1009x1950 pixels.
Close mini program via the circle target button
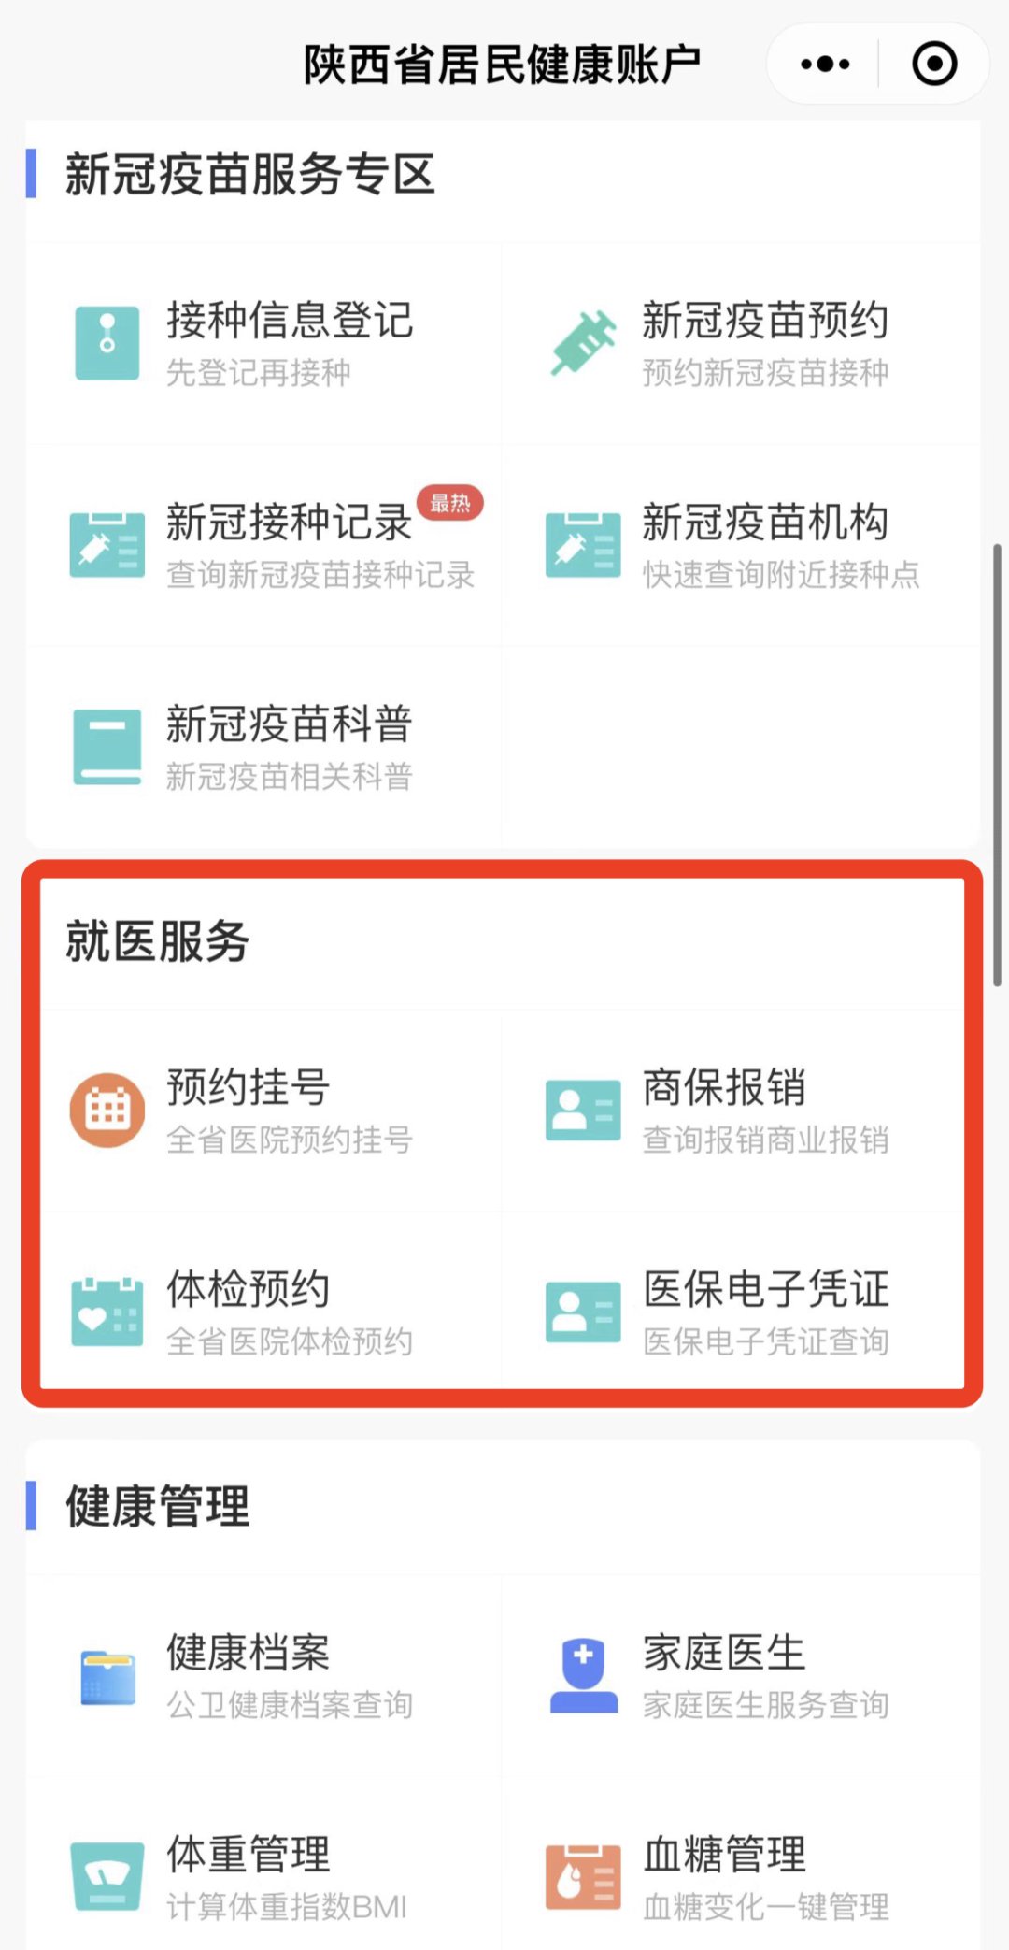click(934, 65)
